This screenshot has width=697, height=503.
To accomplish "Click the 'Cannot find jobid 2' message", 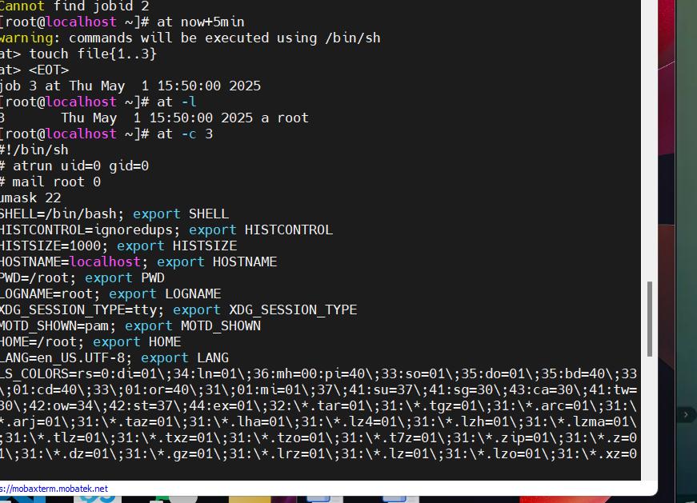I will pyautogui.click(x=74, y=6).
